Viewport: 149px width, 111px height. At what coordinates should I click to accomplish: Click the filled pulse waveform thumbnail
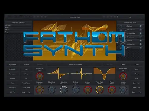105,74
